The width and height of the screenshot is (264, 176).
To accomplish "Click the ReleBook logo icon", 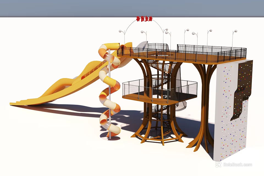I will point(218,164).
